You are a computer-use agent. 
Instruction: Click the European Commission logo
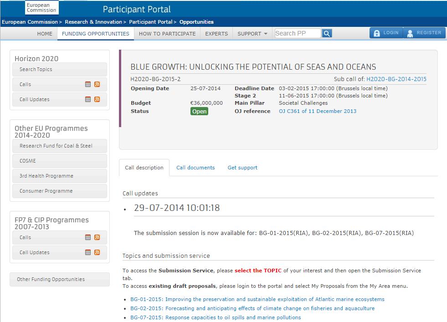coord(41,8)
